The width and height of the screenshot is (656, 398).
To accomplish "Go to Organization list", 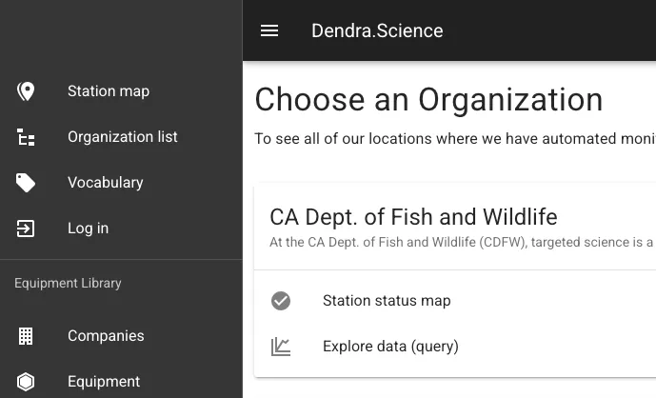I will pos(121,137).
